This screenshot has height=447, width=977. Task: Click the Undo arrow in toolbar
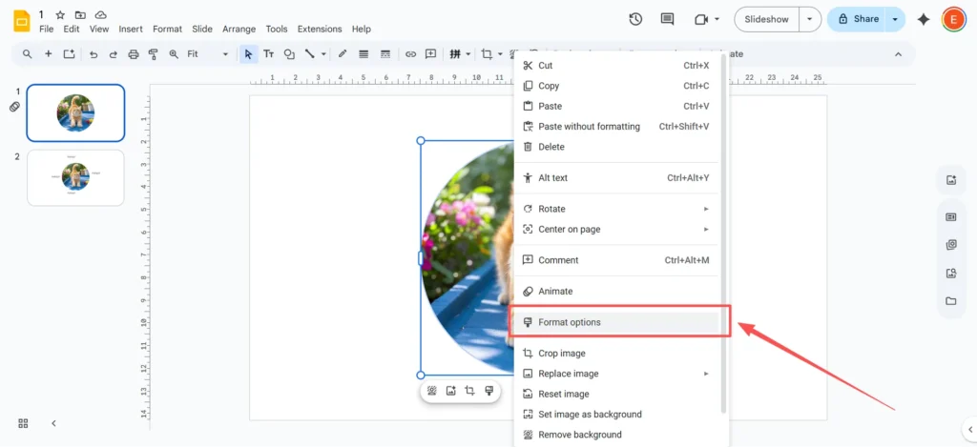94,54
